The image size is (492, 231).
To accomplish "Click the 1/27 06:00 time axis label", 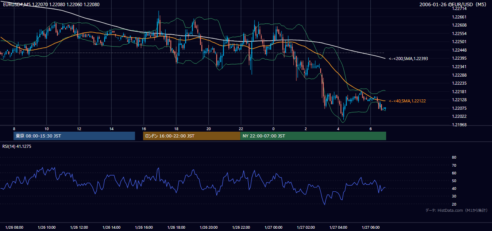I will 370,228.
